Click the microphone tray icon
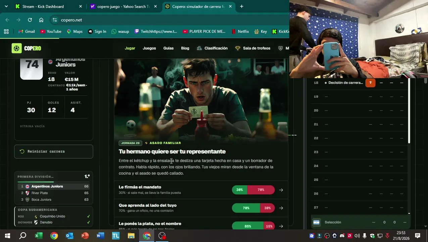This screenshot has height=242, width=428. coord(365,236)
